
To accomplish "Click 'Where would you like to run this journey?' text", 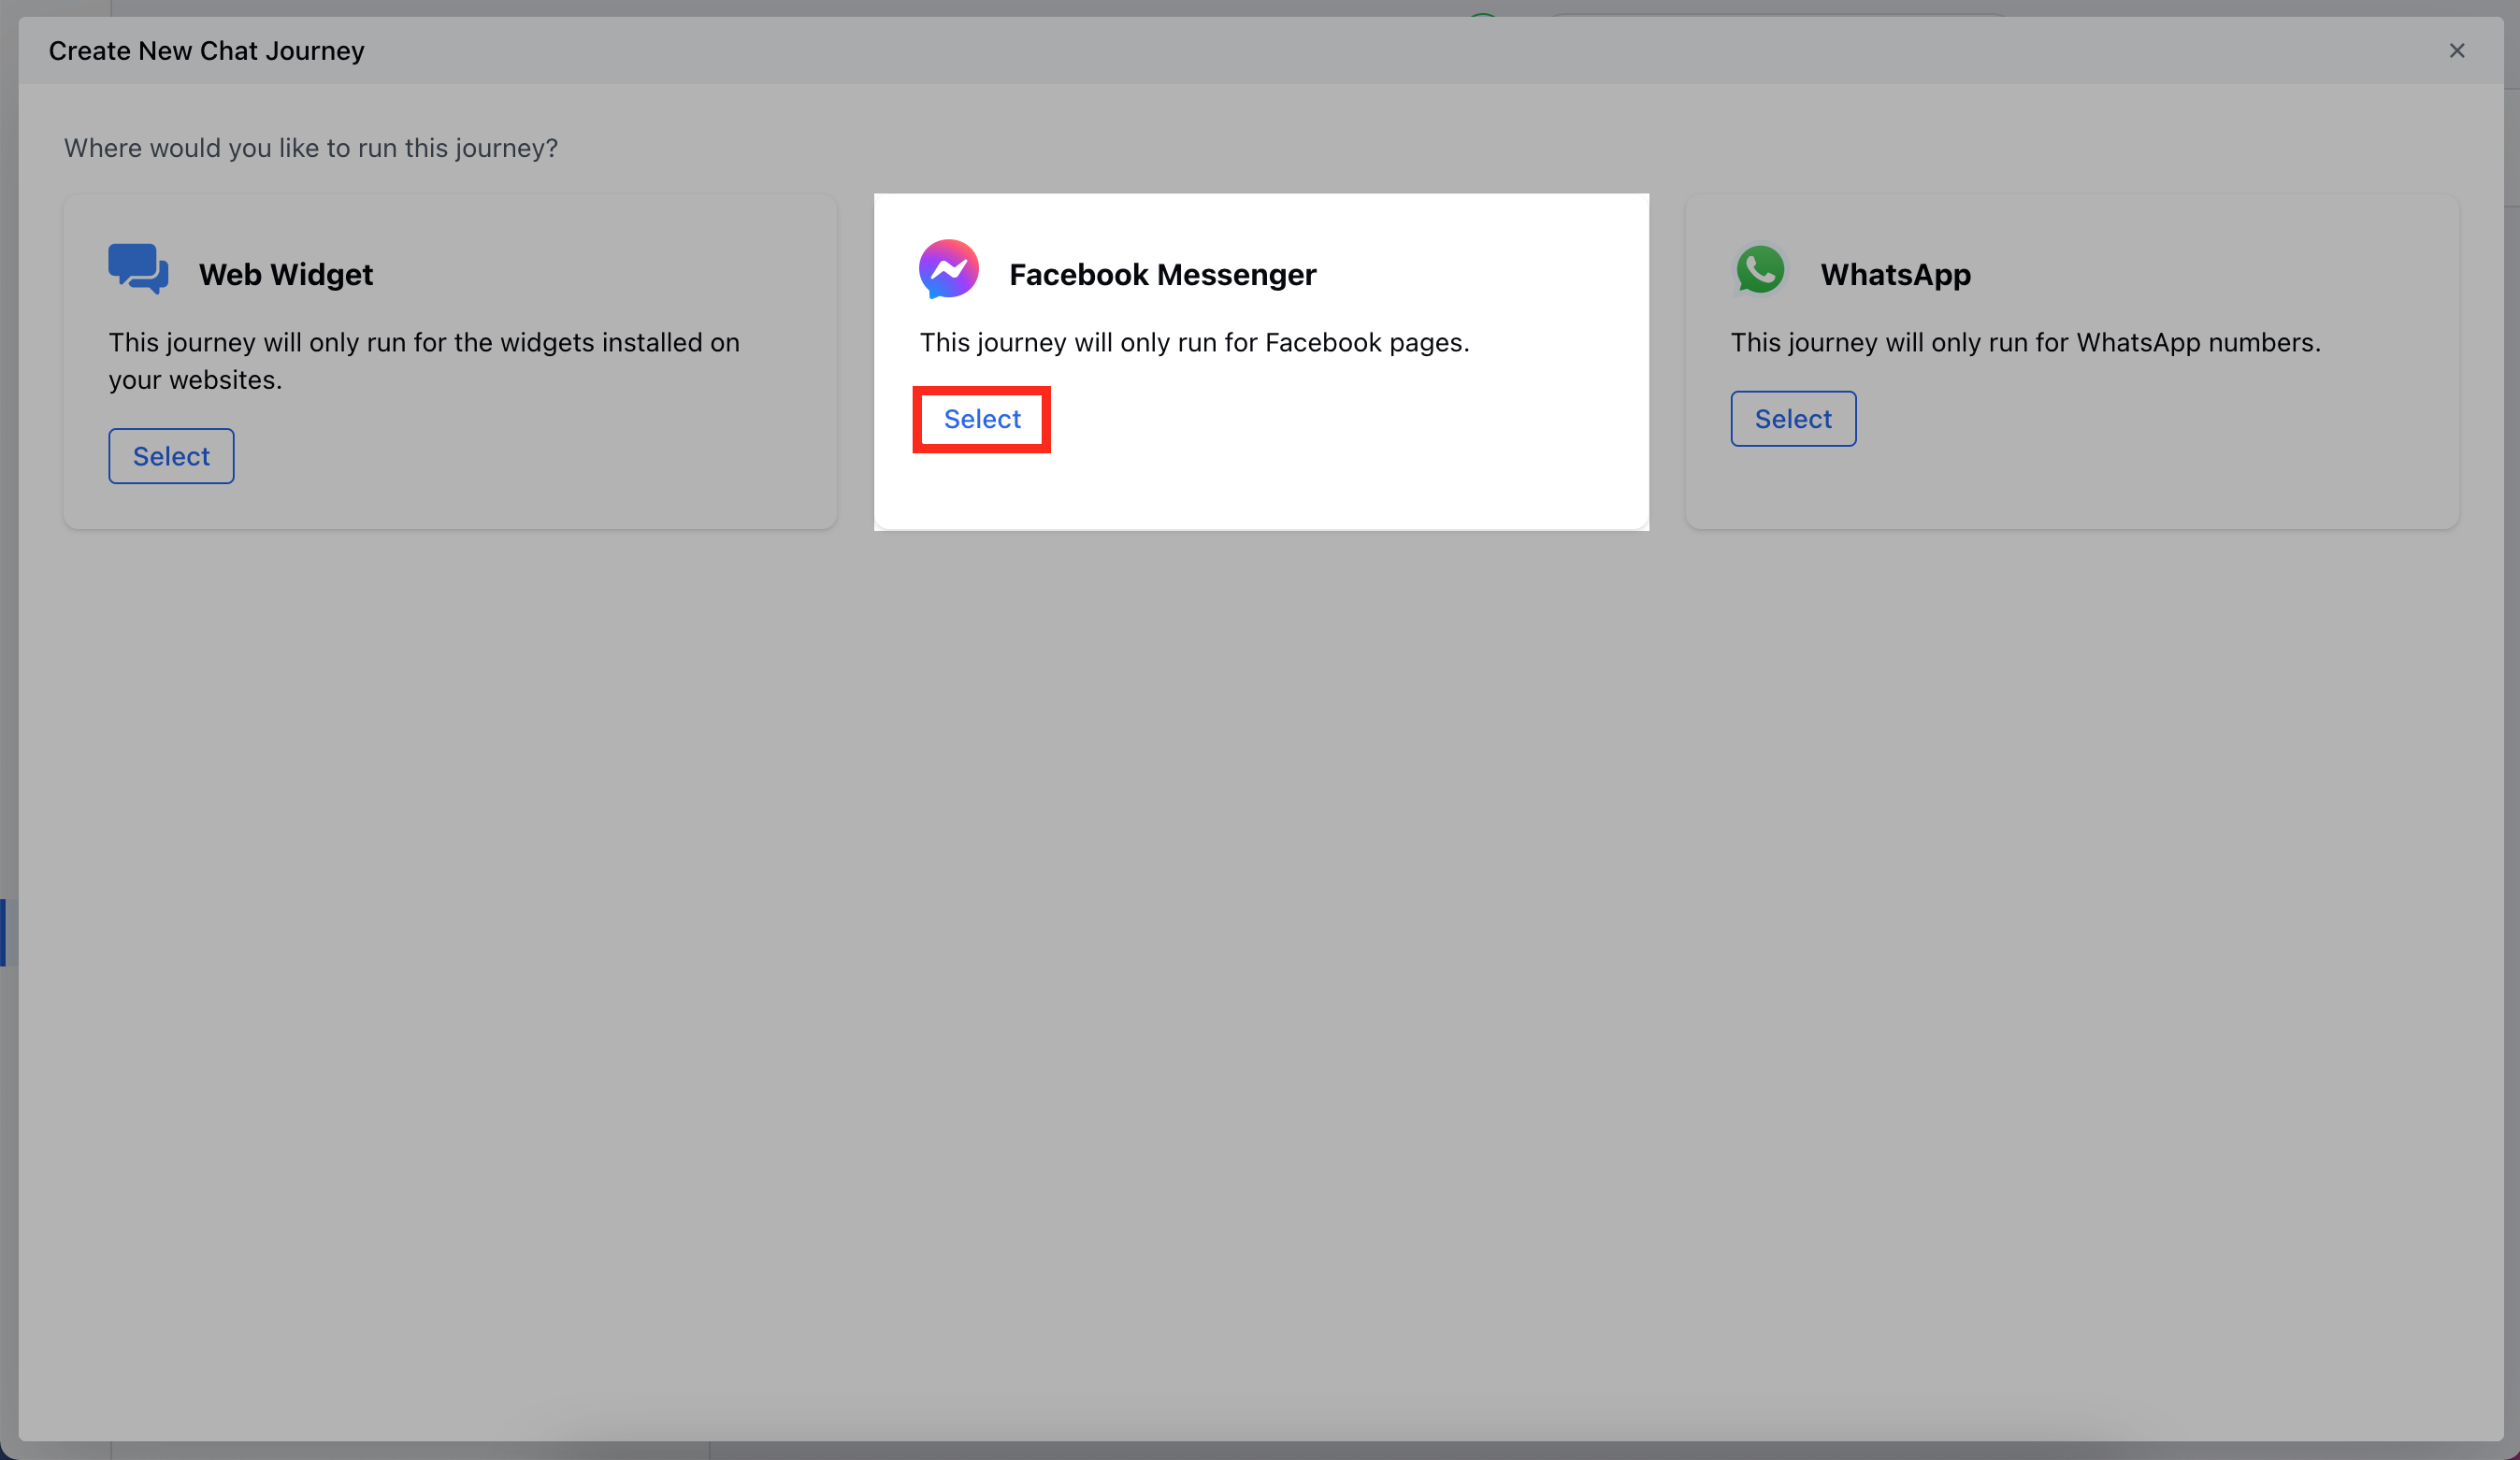I will tap(311, 148).
